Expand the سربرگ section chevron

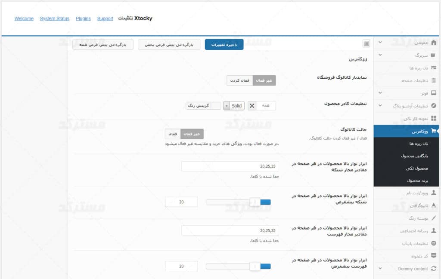click(380, 55)
